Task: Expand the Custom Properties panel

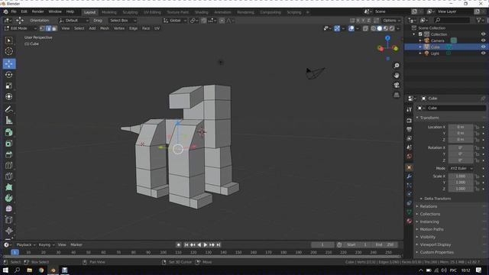Action: (436, 252)
